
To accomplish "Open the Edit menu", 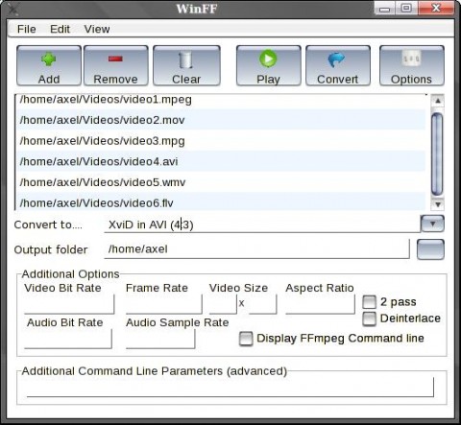I will [x=60, y=29].
